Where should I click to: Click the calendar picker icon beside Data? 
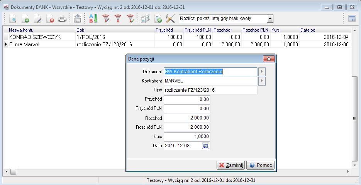(205, 146)
